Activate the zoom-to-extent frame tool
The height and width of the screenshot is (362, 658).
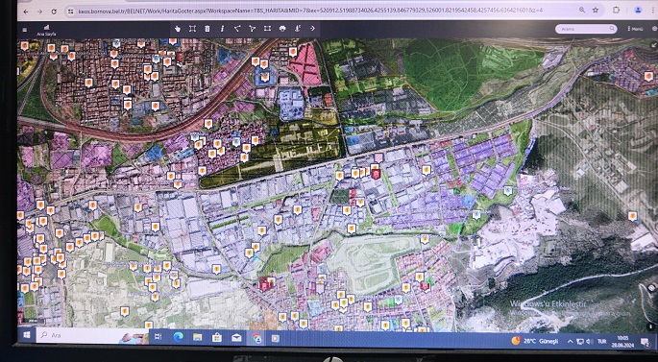tap(192, 29)
